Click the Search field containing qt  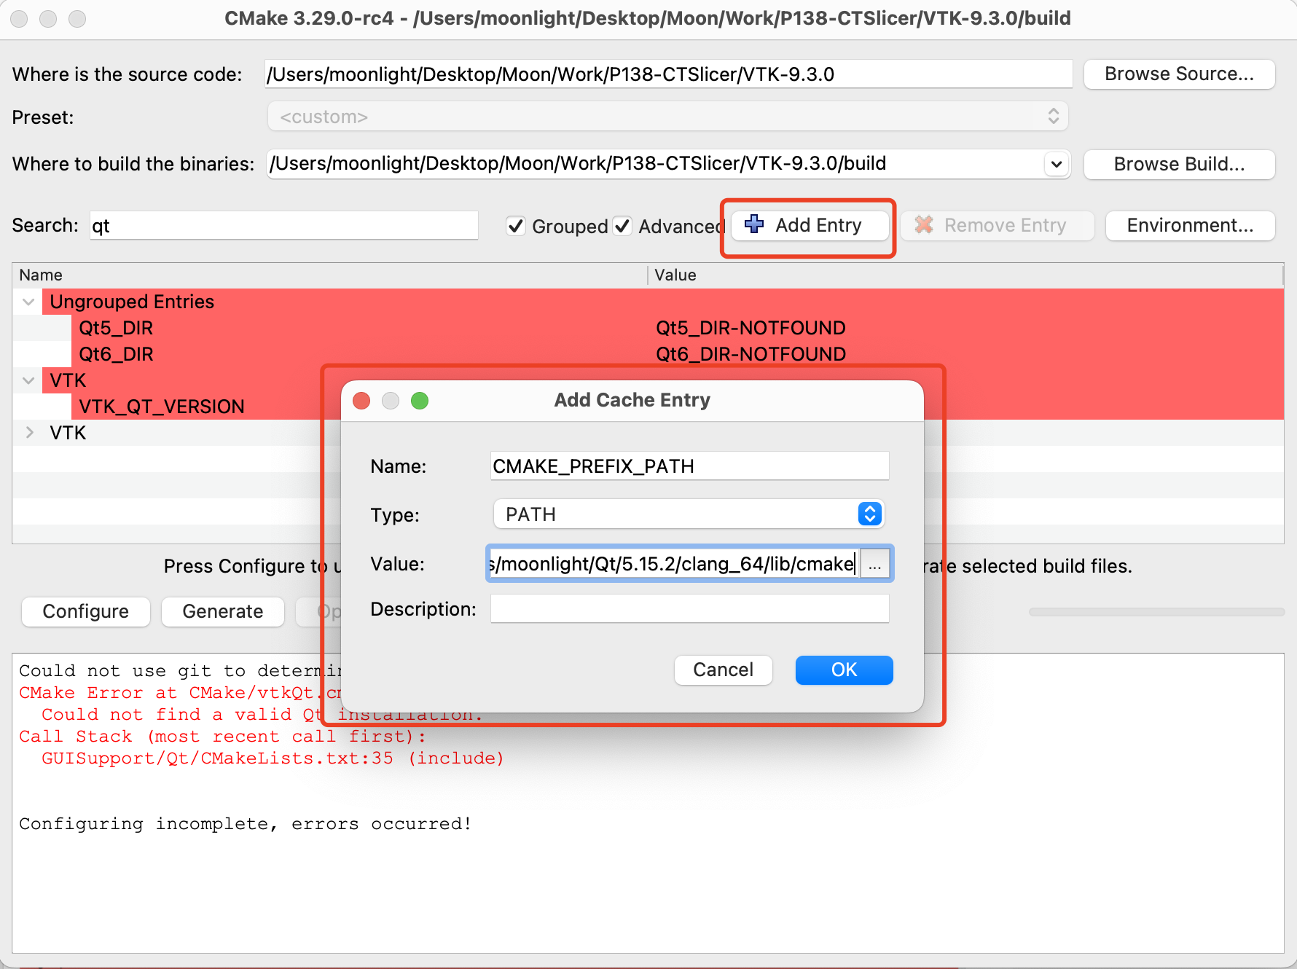(x=283, y=226)
